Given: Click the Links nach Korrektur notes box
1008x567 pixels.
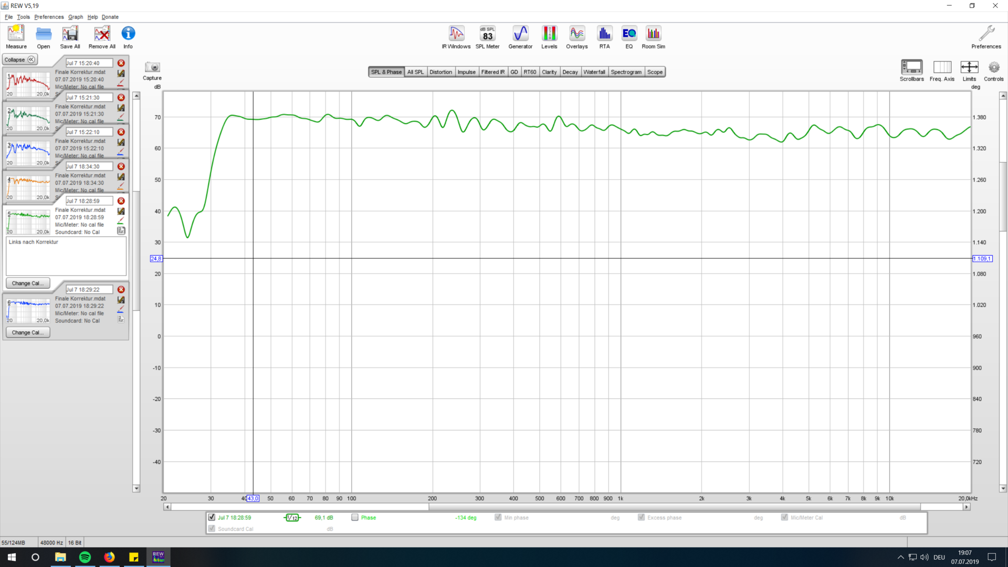Looking at the screenshot, I should pyautogui.click(x=66, y=256).
